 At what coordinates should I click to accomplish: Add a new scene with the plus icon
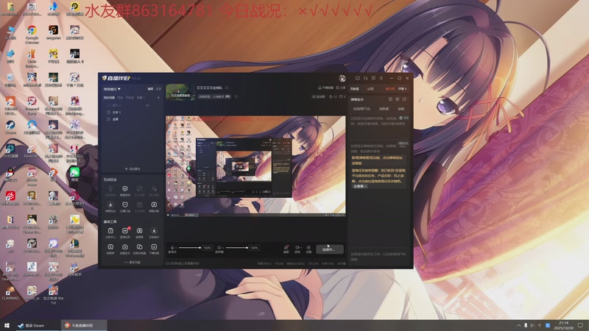[158, 98]
